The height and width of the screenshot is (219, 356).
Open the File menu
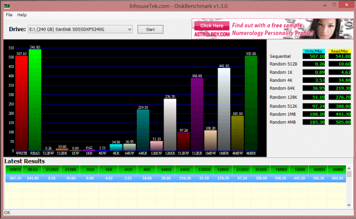pyautogui.click(x=9, y=15)
